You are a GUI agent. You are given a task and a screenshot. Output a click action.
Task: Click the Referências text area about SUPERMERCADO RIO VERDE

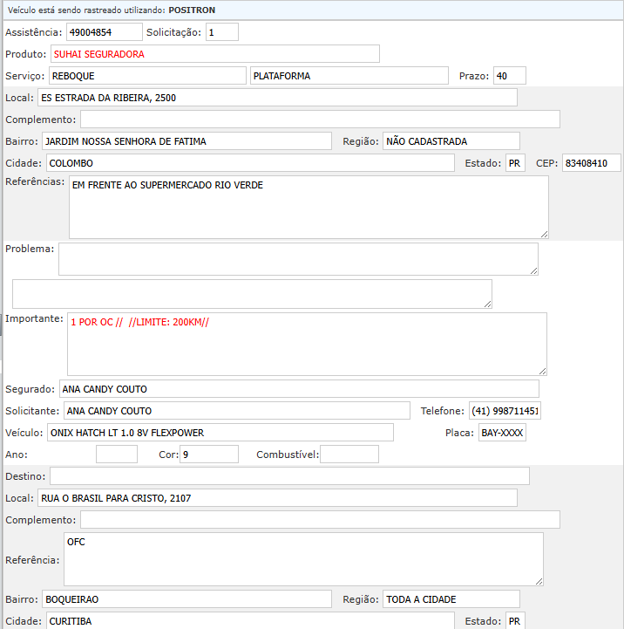coord(309,208)
